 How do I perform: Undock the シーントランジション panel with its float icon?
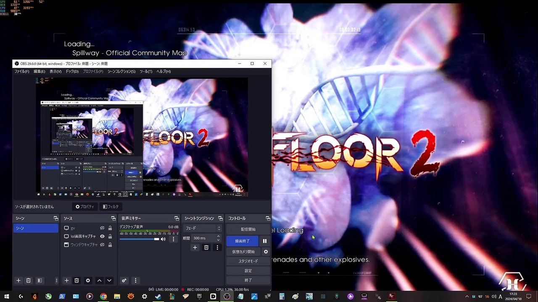220,219
